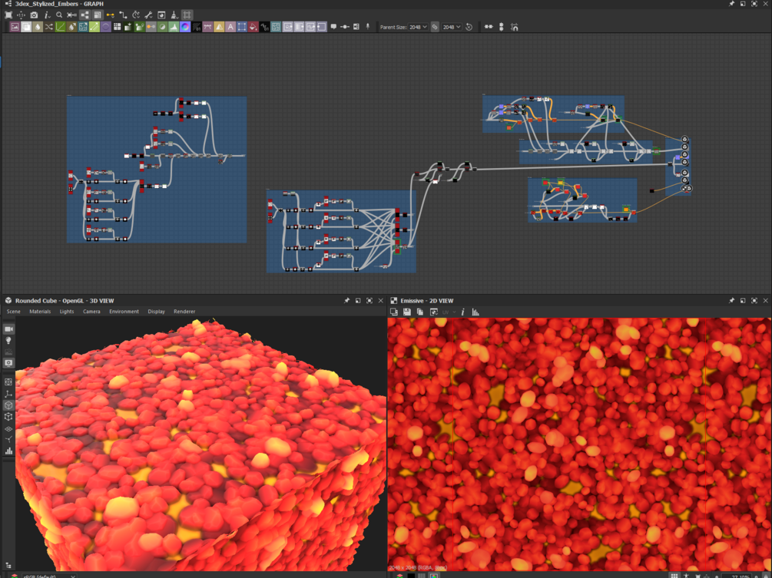The width and height of the screenshot is (772, 578).
Task: Add a comment using speech bubble icon
Action: [333, 27]
